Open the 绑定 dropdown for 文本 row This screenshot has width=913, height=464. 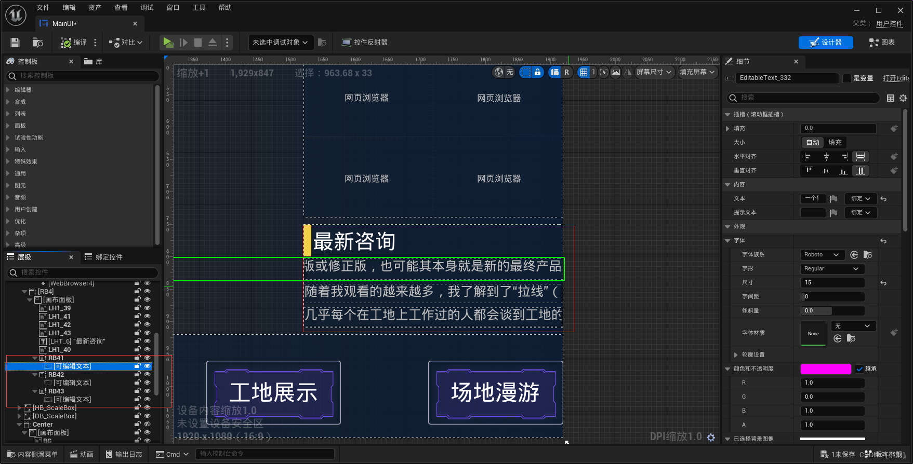point(861,199)
